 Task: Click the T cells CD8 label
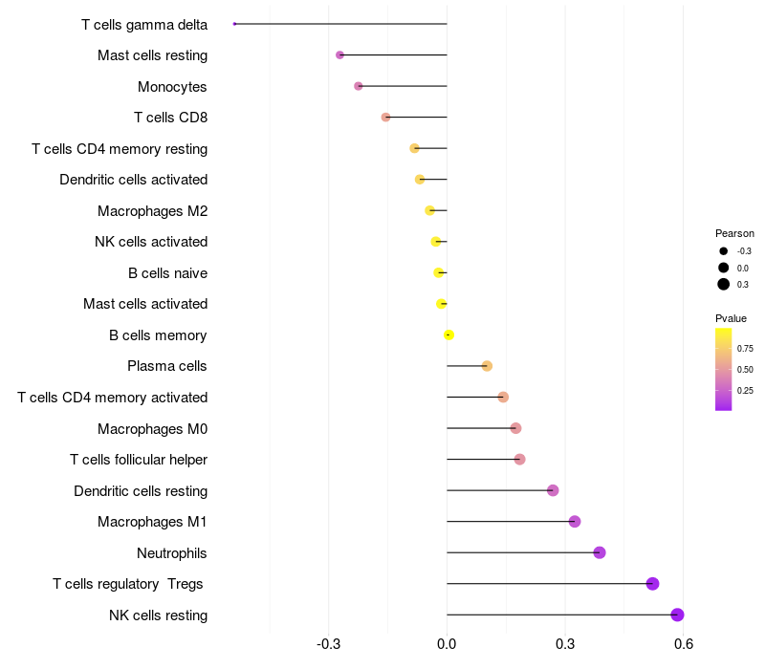click(170, 118)
